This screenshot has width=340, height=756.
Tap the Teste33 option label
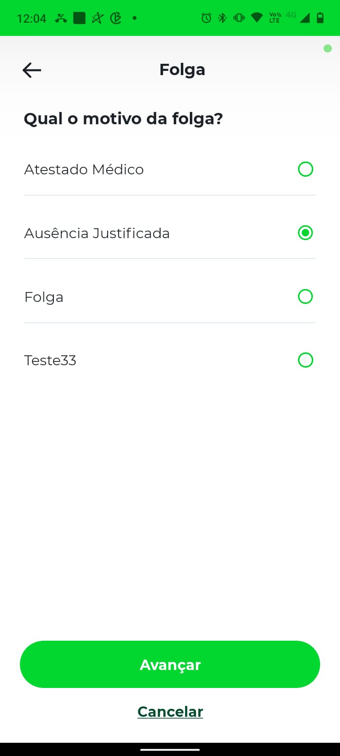(50, 361)
